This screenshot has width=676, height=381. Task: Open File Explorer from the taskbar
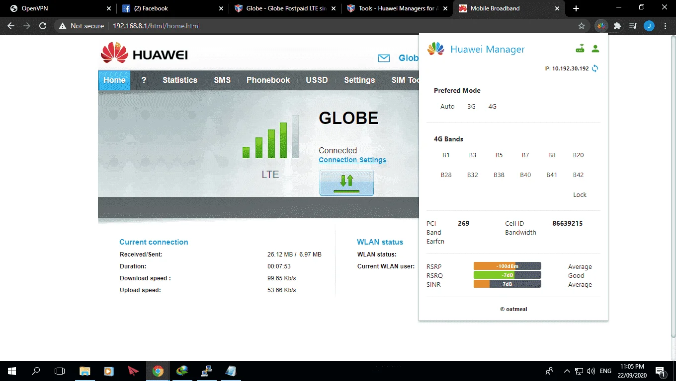[x=85, y=371]
